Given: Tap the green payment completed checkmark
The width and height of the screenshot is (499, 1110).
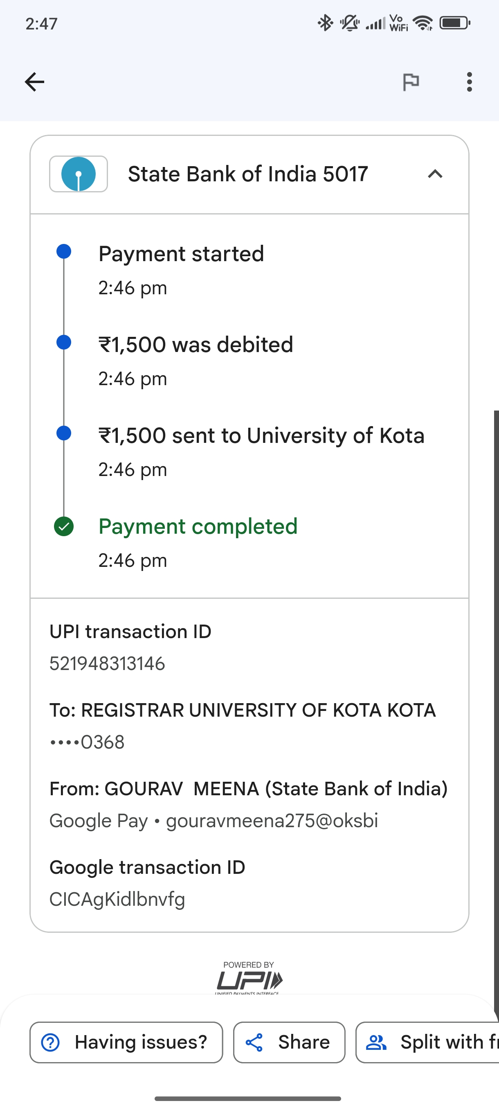Looking at the screenshot, I should pyautogui.click(x=64, y=527).
